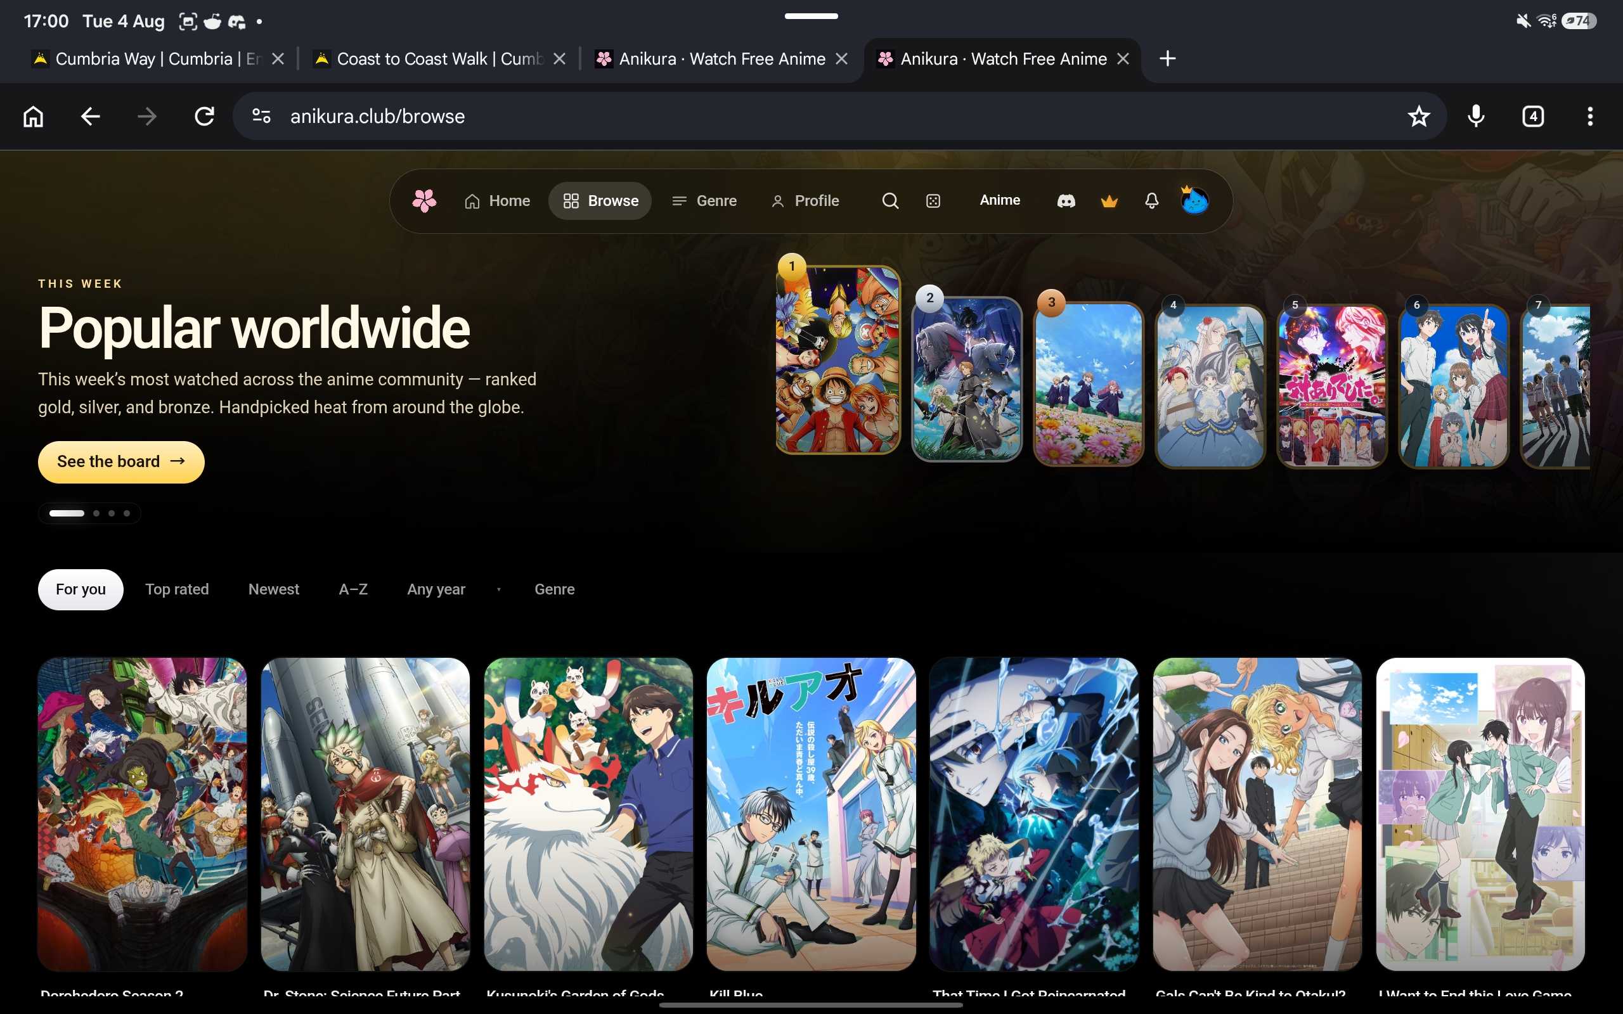Open the Genre filter dropdown
1623x1014 pixels.
tap(555, 589)
